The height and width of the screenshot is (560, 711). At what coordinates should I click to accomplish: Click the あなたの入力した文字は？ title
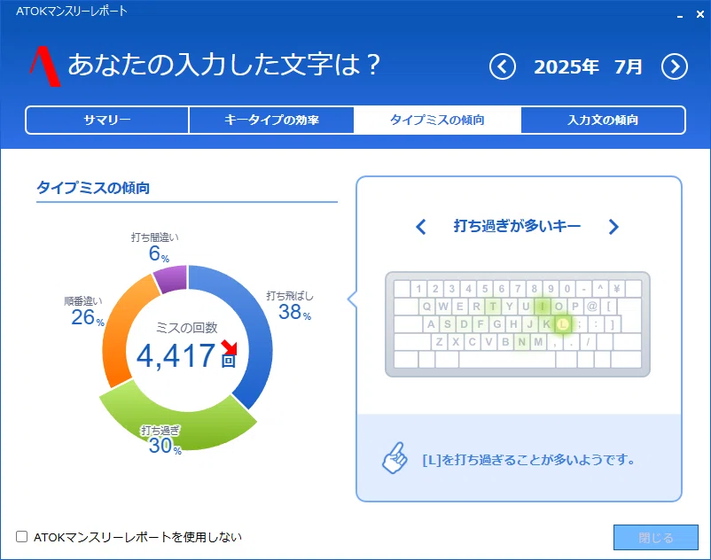click(224, 65)
